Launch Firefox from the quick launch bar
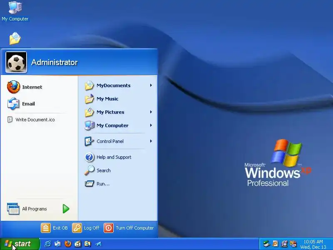 68,244
